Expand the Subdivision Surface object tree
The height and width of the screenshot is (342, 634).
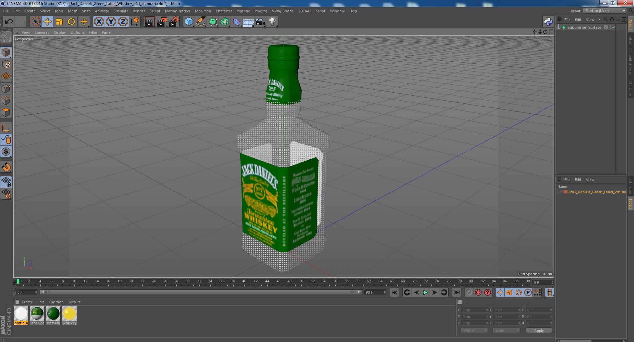(559, 27)
